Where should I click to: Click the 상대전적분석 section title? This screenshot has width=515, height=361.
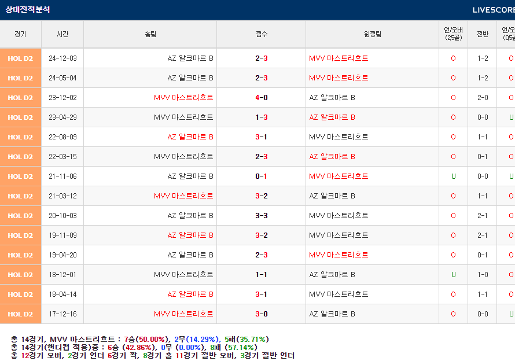pos(28,10)
